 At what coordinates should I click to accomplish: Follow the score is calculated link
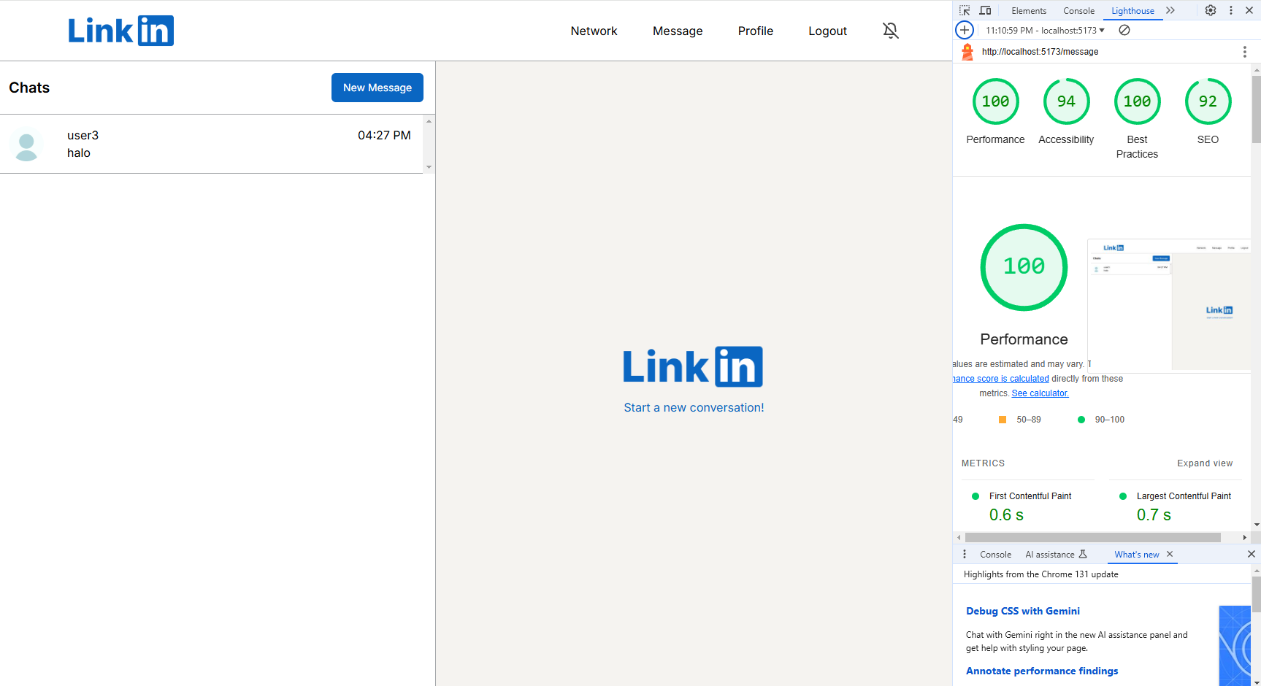(1000, 379)
